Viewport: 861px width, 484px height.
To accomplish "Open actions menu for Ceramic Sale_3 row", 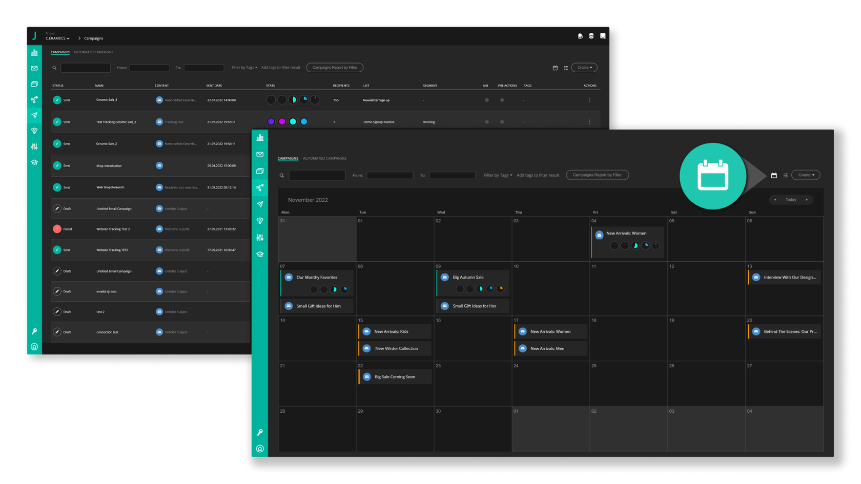I will tap(590, 100).
